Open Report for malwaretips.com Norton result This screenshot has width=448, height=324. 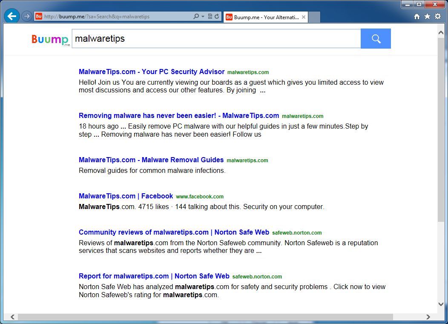coord(154,276)
